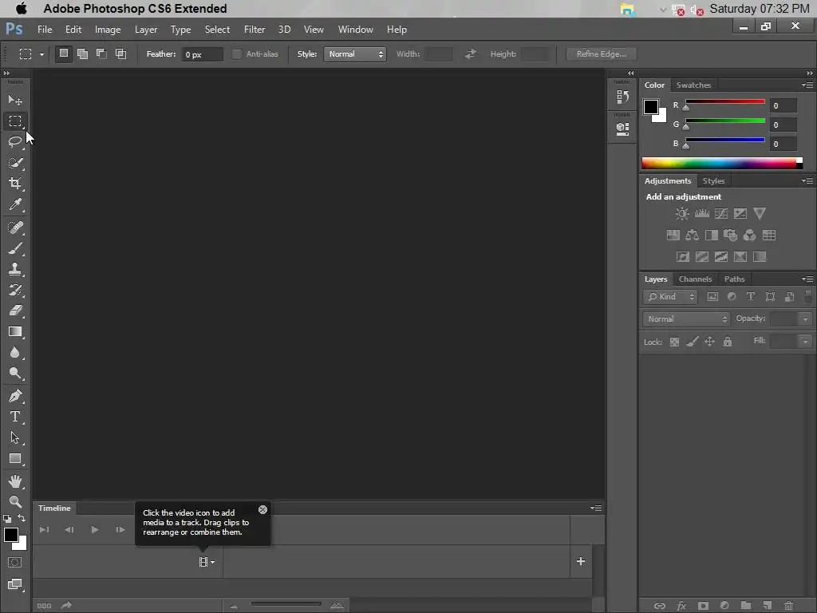Open the Filter menu
Viewport: 817px width, 613px height.
255,30
